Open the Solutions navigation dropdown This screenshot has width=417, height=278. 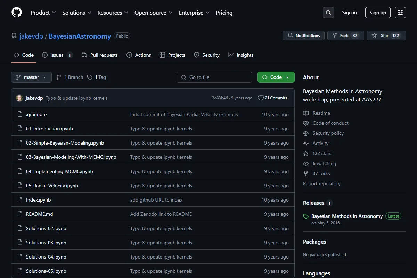tap(76, 13)
